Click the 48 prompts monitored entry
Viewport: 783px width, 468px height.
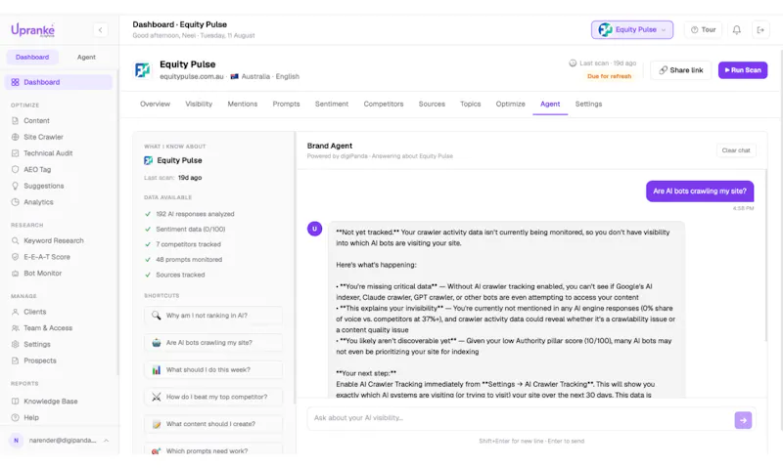click(189, 260)
